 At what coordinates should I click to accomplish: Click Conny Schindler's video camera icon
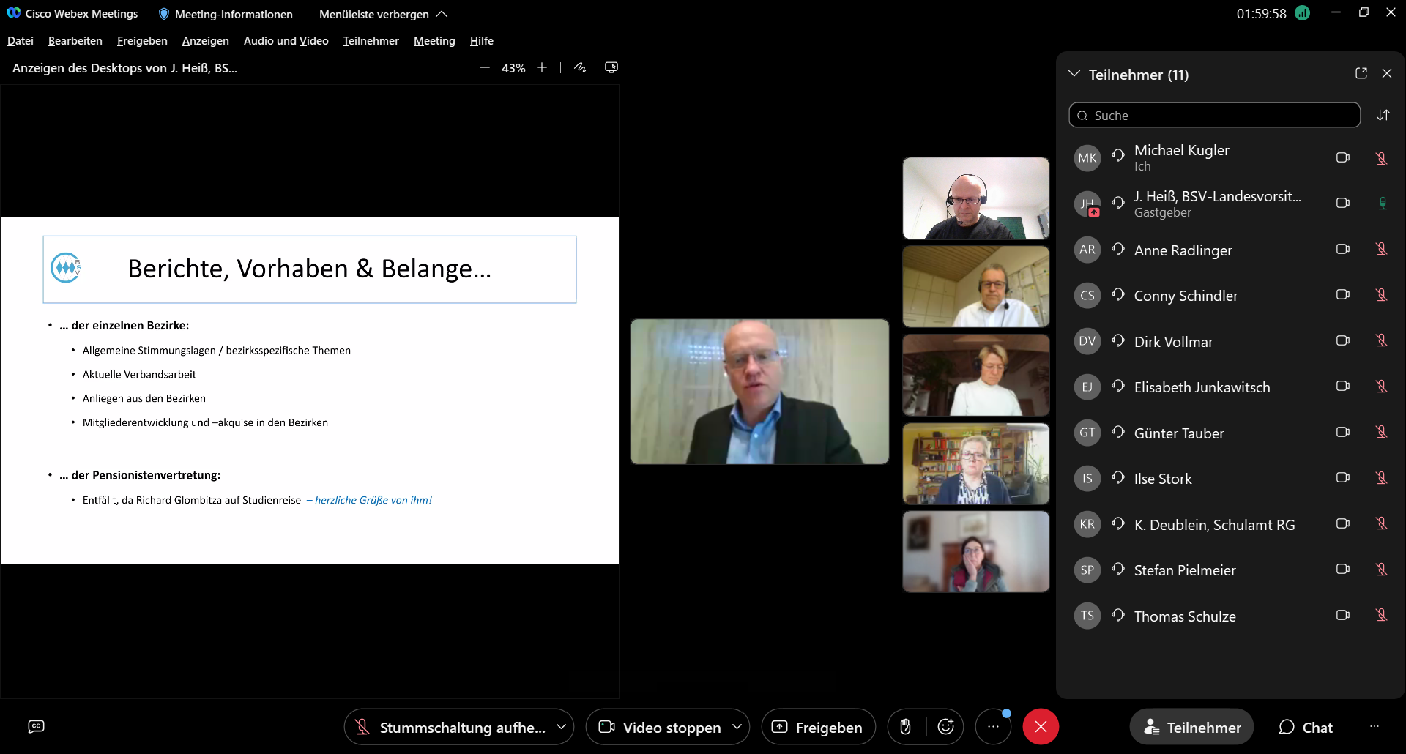[x=1343, y=294]
